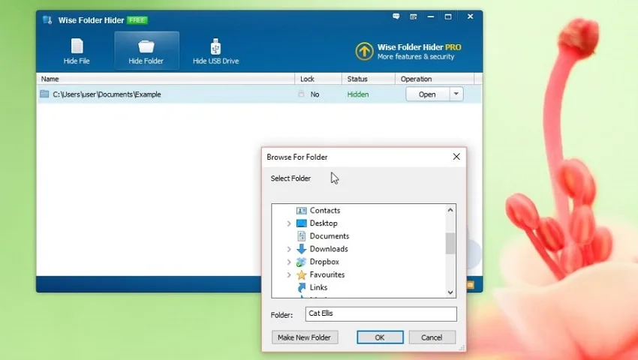The width and height of the screenshot is (638, 360).
Task: Sort list by the Lock column header
Action: click(x=318, y=79)
